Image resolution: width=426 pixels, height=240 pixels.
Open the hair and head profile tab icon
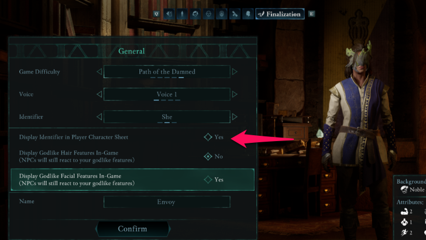click(195, 14)
